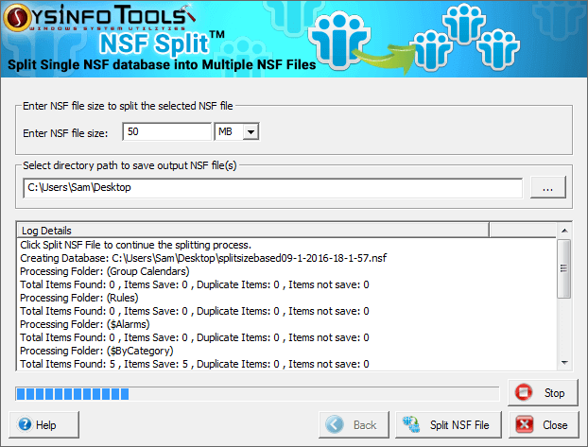Click the output directory path field
Screen dimensions: 588x447
point(272,187)
